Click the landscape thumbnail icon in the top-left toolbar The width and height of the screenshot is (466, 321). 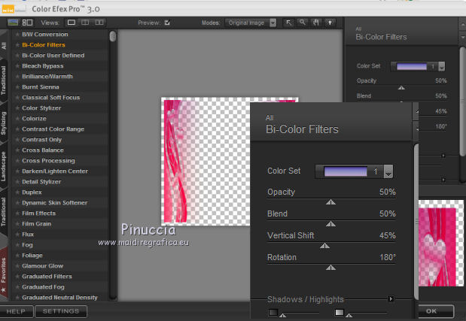[x=13, y=23]
